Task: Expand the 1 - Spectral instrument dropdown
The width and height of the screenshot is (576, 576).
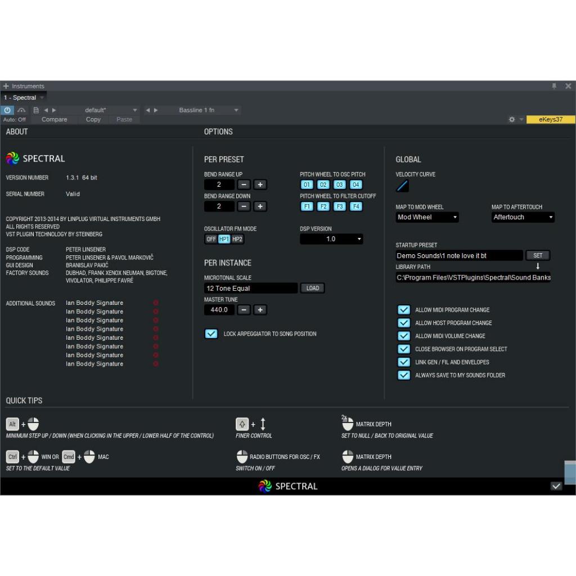Action: (x=42, y=97)
